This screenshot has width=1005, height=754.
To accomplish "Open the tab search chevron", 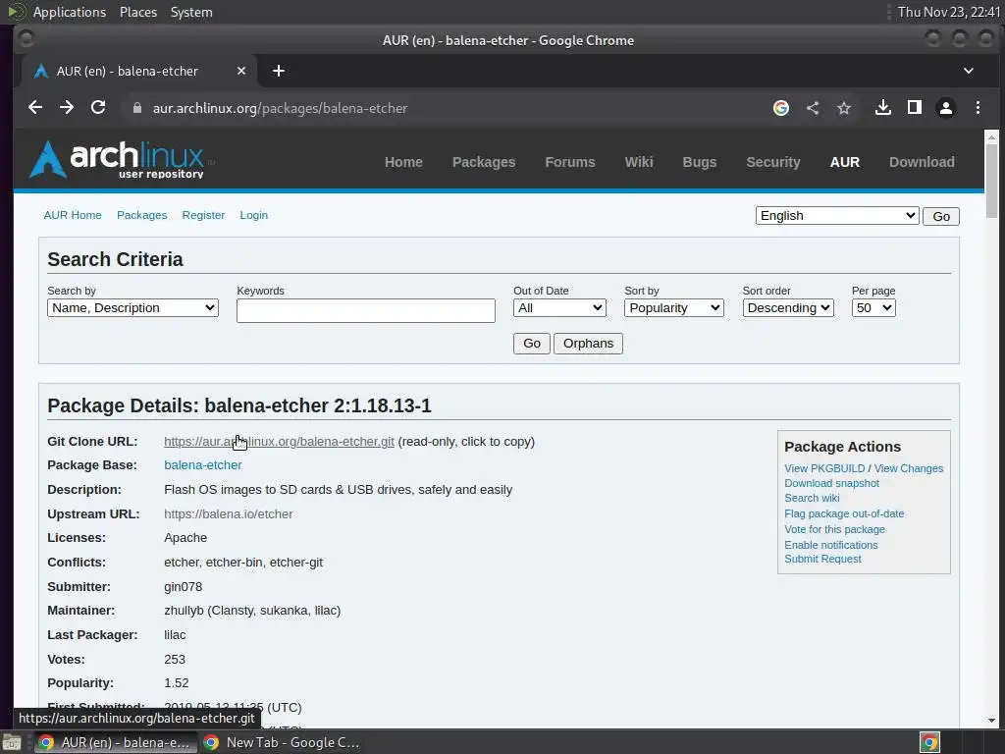I will point(969,71).
